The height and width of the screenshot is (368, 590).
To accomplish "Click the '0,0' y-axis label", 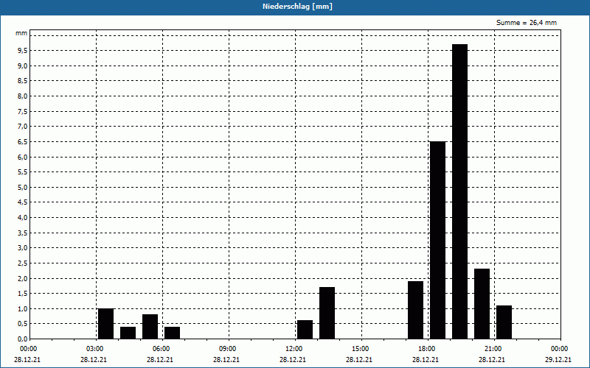I will 23,339.
